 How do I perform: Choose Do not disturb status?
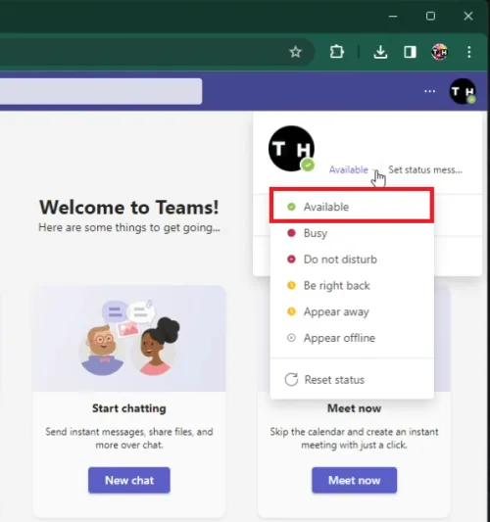[352, 260]
